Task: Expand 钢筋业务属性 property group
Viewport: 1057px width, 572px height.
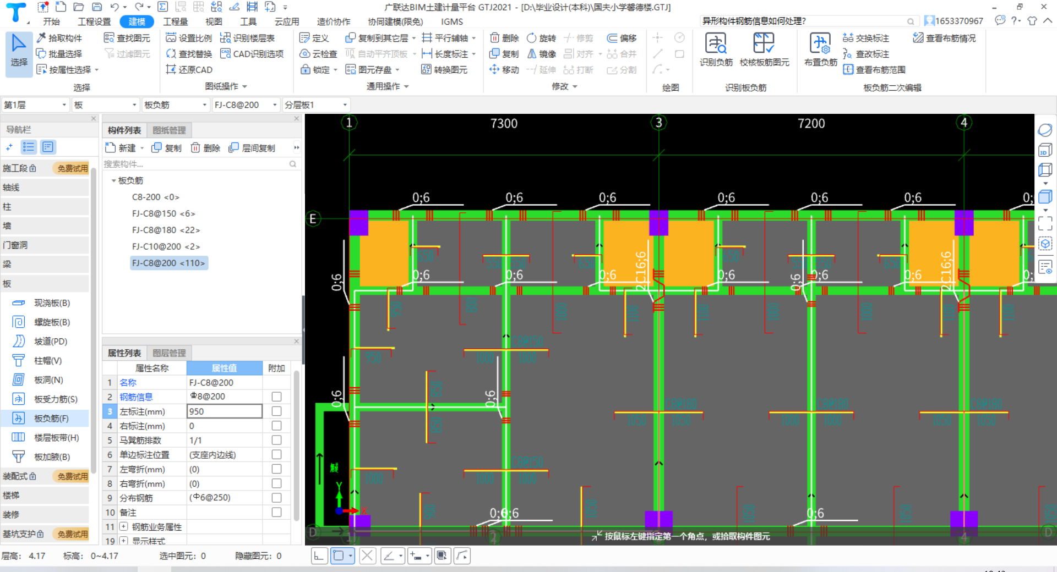Action: (124, 526)
